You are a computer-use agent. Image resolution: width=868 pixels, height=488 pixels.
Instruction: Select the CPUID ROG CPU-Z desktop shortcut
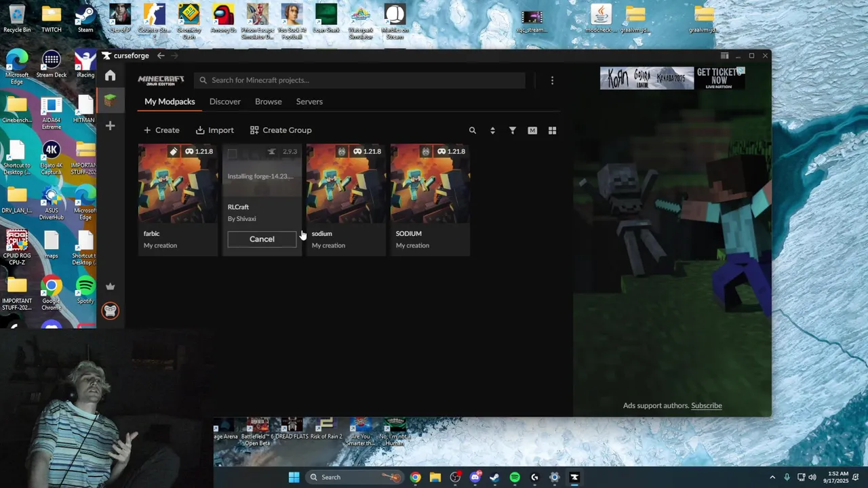17,247
